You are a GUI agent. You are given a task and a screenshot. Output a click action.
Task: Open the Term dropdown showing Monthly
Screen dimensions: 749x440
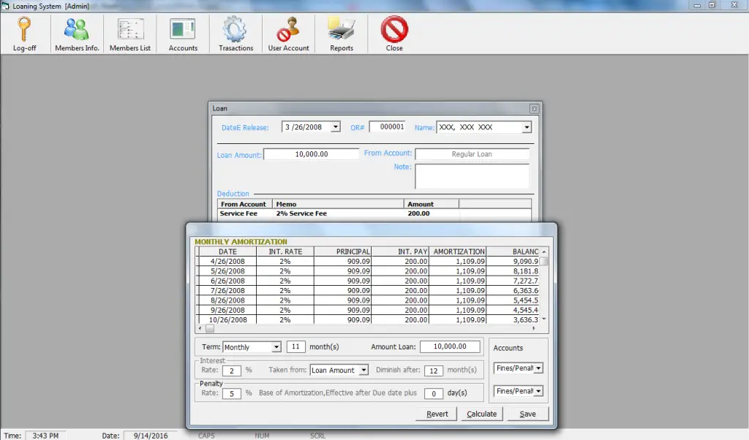tap(276, 346)
